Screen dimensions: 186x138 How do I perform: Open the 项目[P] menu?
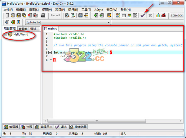(x=60, y=10)
